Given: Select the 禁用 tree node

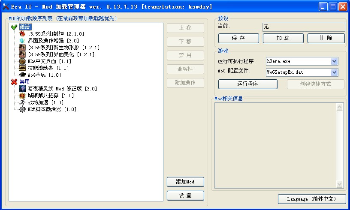Looking at the screenshot, I should point(24,82).
